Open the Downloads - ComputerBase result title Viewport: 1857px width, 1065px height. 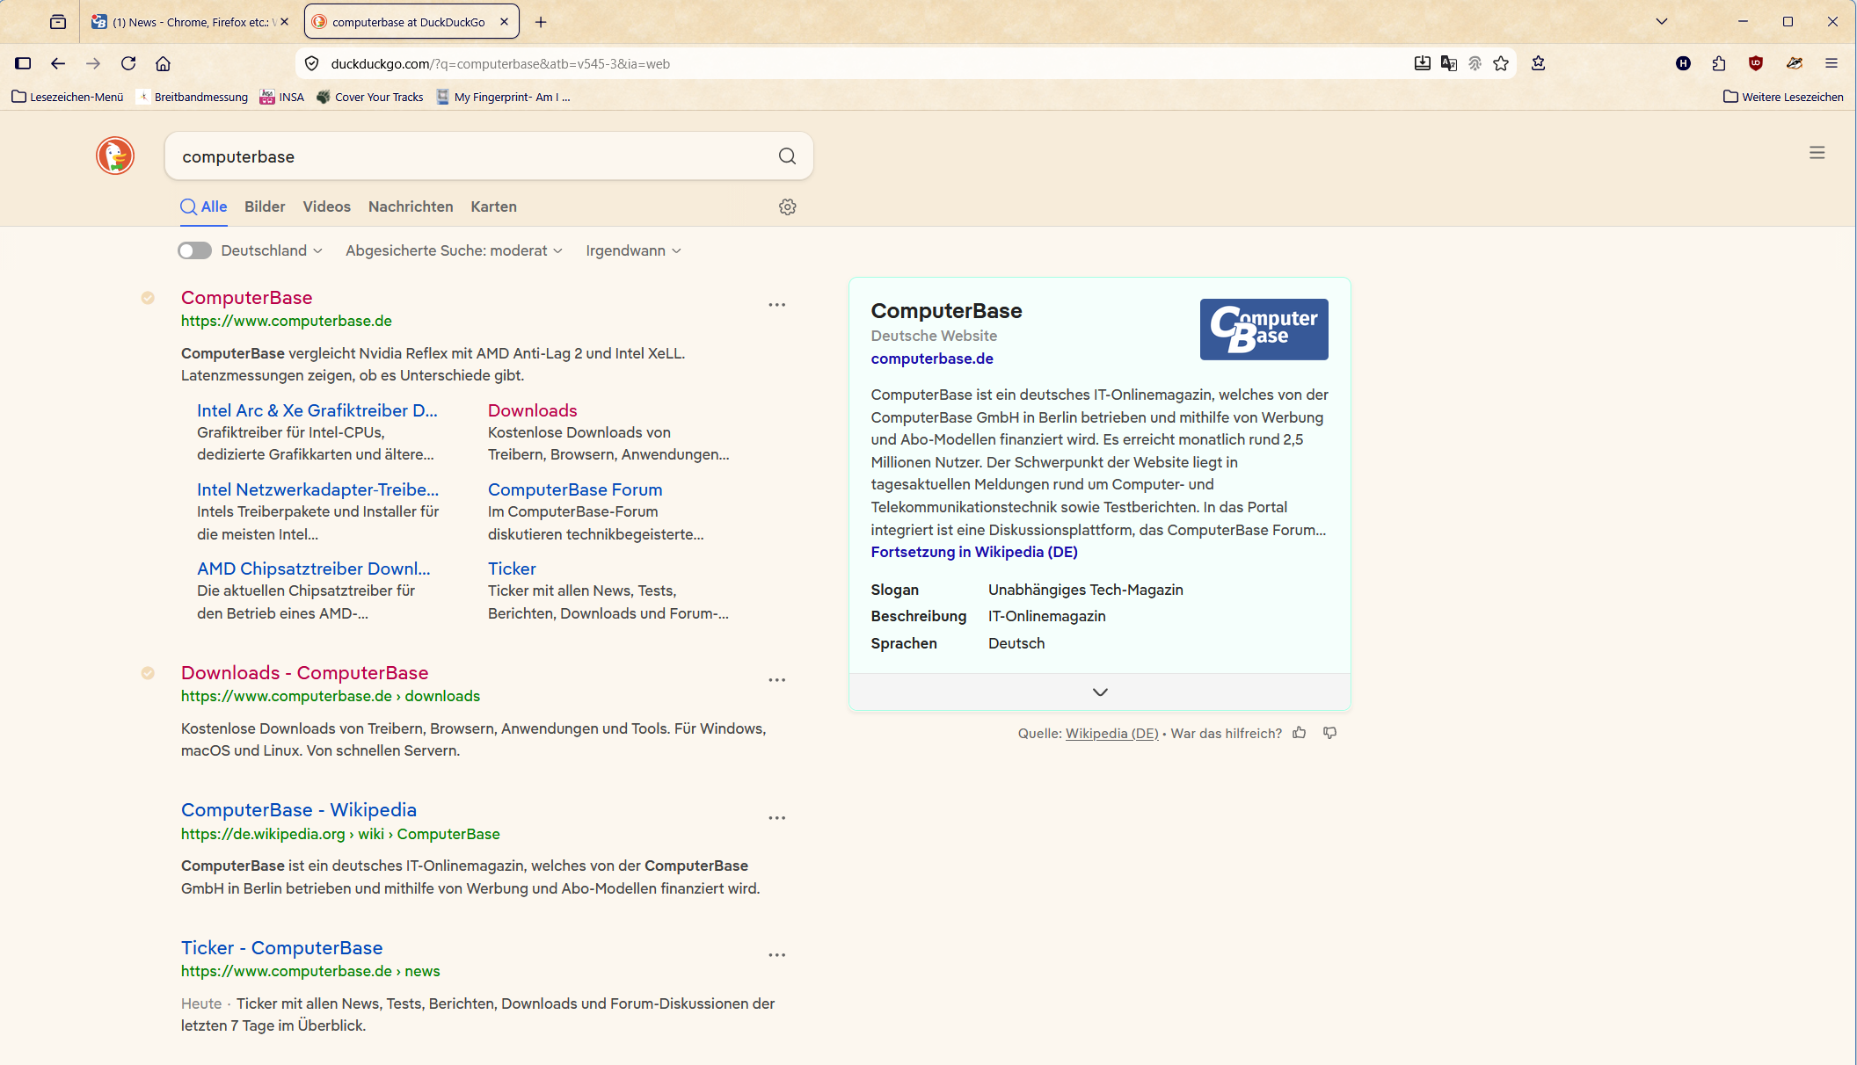coord(305,673)
